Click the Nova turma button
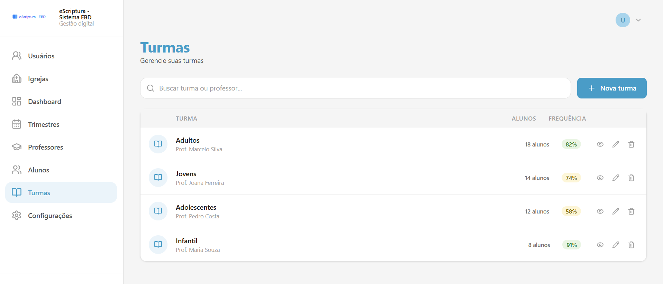 pos(611,88)
